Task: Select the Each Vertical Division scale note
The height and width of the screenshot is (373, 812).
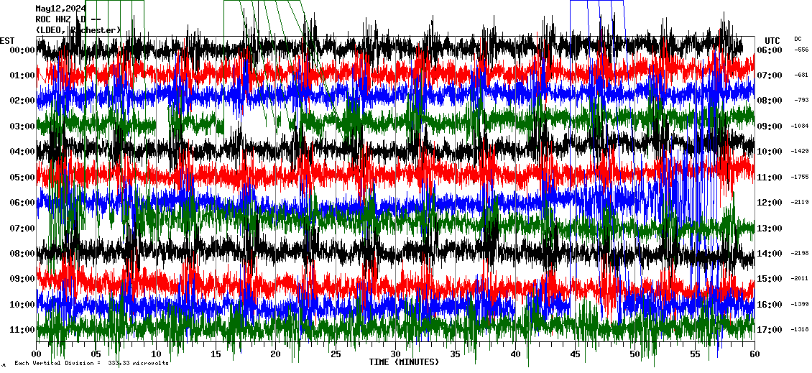Action: click(x=91, y=364)
